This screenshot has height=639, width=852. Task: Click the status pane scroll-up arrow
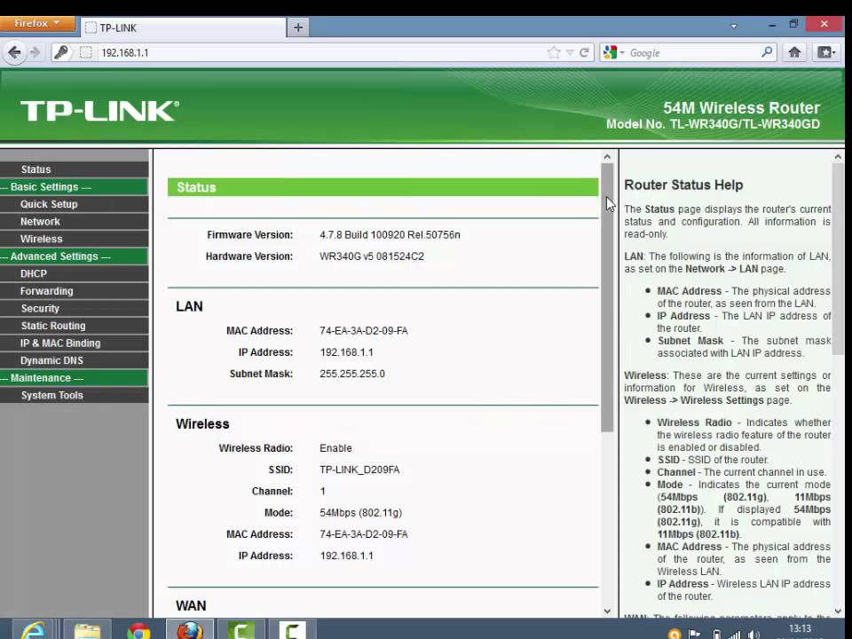click(607, 157)
